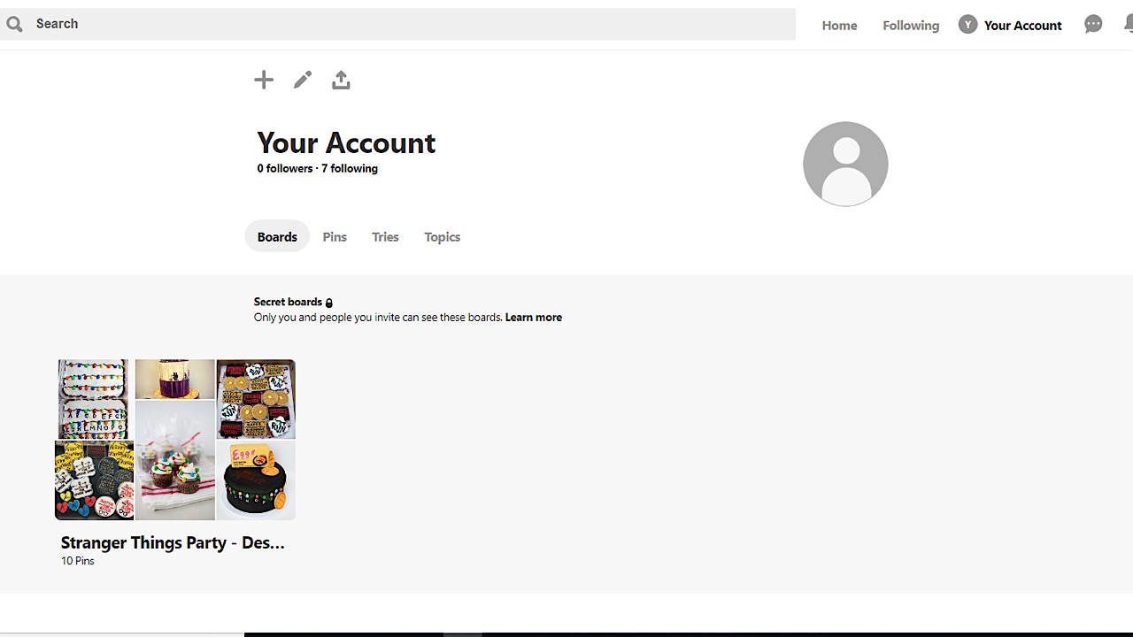This screenshot has height=637, width=1133.
Task: Click the magnifying glass search icon
Action: click(x=14, y=24)
